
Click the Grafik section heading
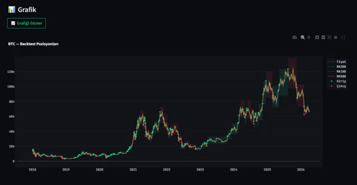tap(27, 10)
